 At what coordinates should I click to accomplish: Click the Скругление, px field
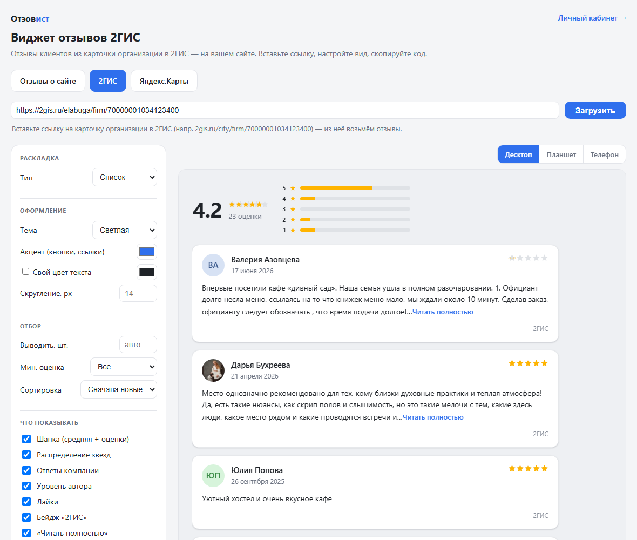coord(138,293)
